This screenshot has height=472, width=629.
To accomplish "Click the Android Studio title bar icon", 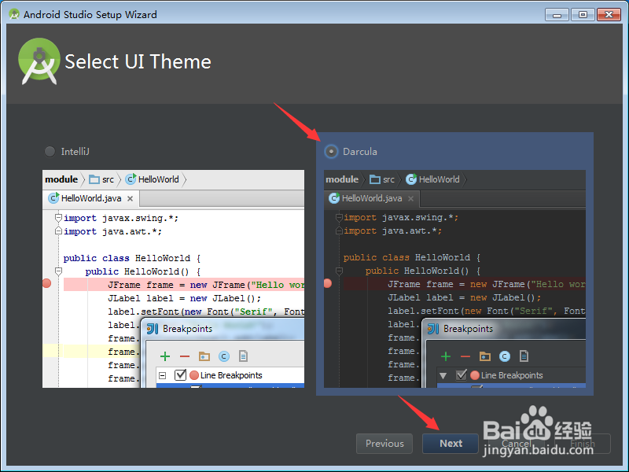I will coord(14,14).
